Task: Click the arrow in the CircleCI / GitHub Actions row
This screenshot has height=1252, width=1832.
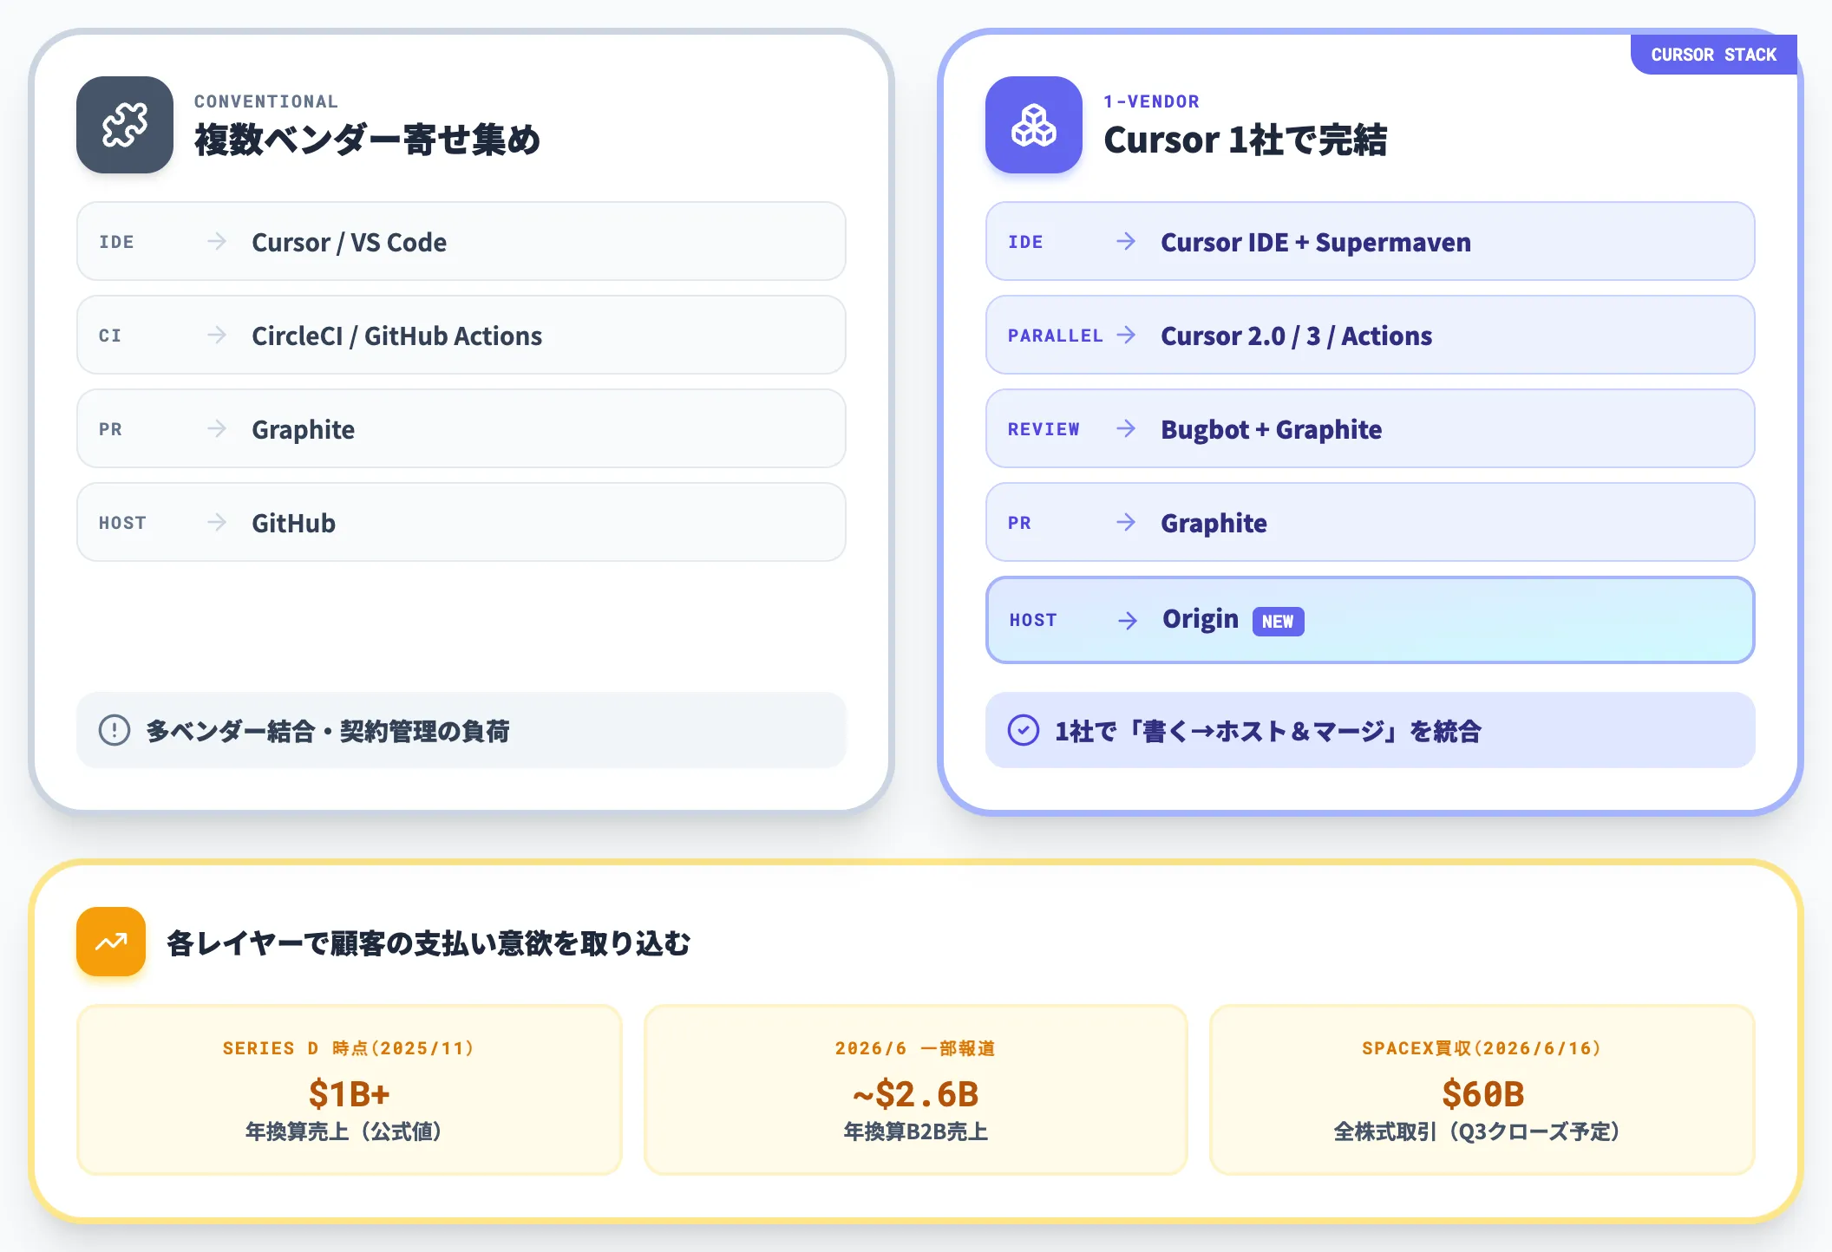Action: 217,335
